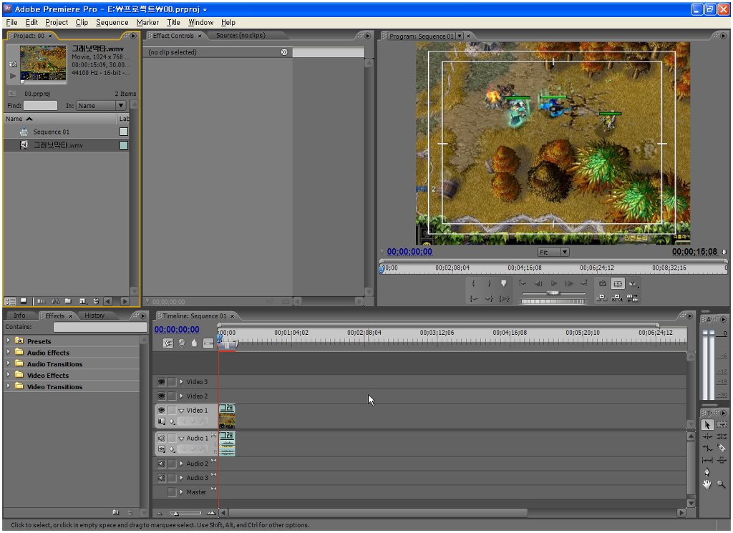Choose the Track Select tool
This screenshot has width=733, height=533.
click(x=721, y=424)
